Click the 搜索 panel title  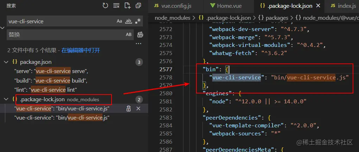click(11, 6)
